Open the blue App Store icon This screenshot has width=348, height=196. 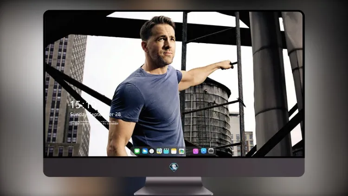(204, 151)
